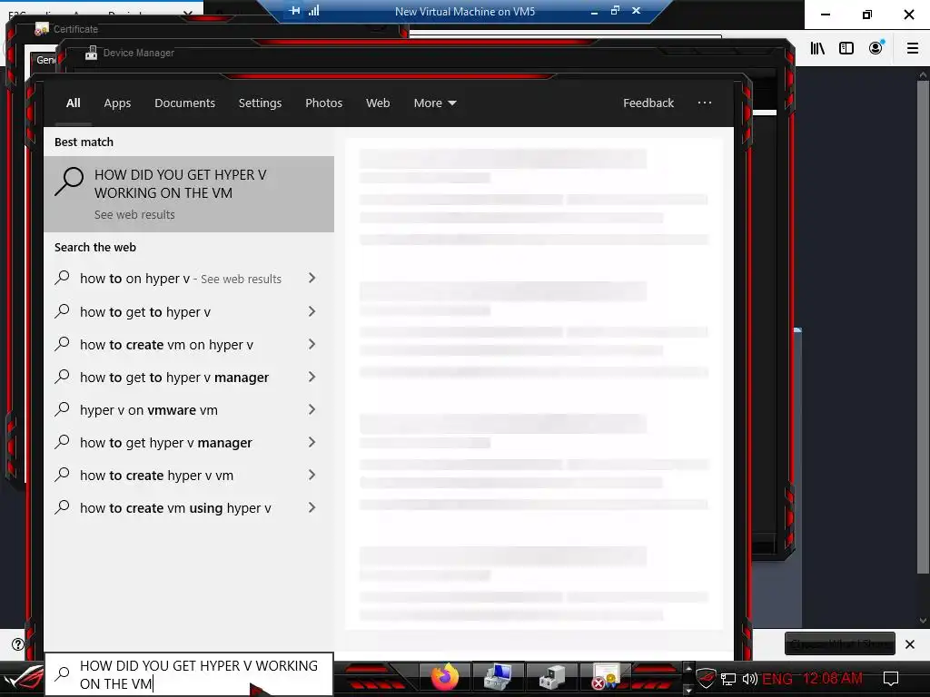Viewport: 930px width, 697px height.
Task: Click the pin icon in remote connection bar
Action: click(294, 11)
